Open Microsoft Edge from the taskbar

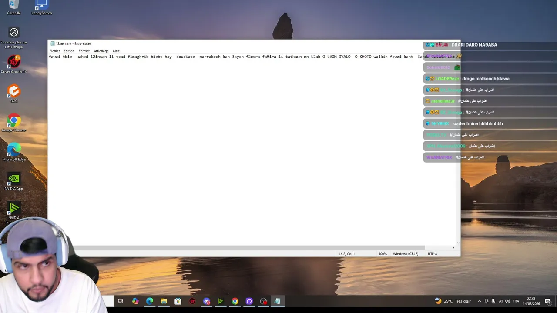tap(150, 301)
